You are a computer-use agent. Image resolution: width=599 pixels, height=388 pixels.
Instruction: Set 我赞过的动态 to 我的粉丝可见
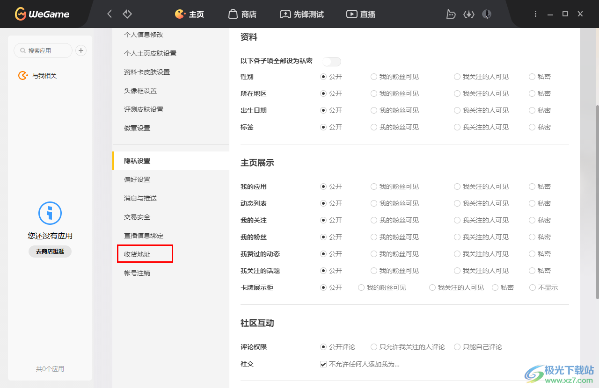tap(374, 254)
